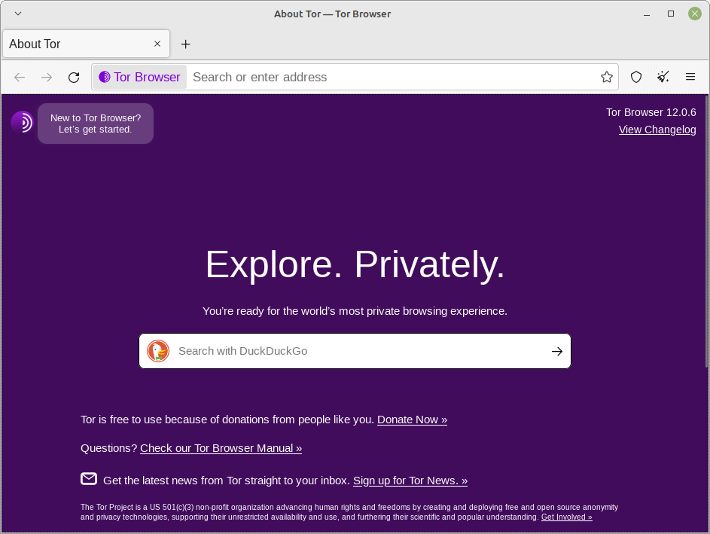Go forward using the forward arrow
Image resolution: width=710 pixels, height=534 pixels.
tap(47, 77)
